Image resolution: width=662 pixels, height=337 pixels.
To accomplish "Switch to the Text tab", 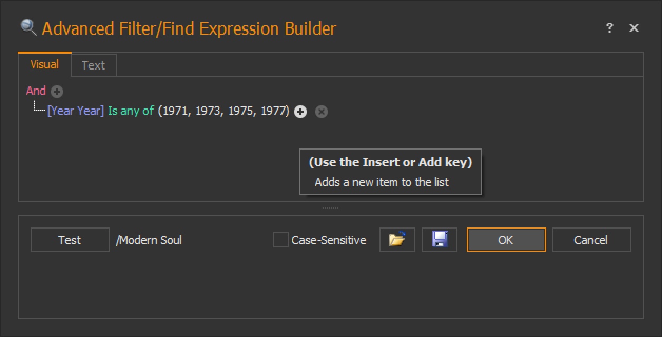I will click(x=93, y=65).
